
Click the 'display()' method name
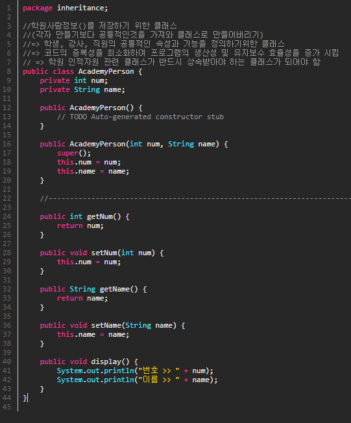(x=110, y=361)
